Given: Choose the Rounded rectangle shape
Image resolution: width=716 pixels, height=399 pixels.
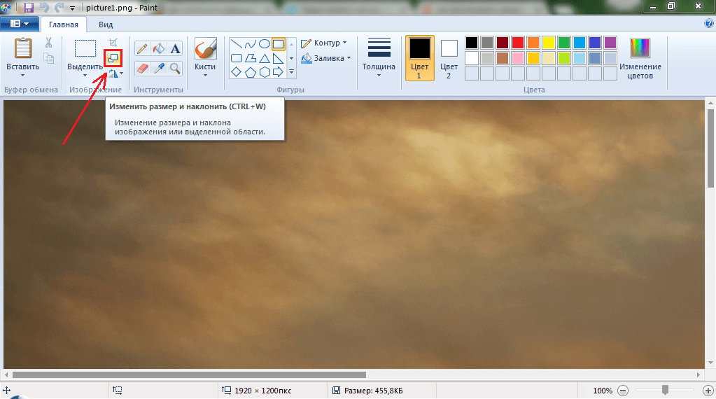Looking at the screenshot, I should pos(236,58).
